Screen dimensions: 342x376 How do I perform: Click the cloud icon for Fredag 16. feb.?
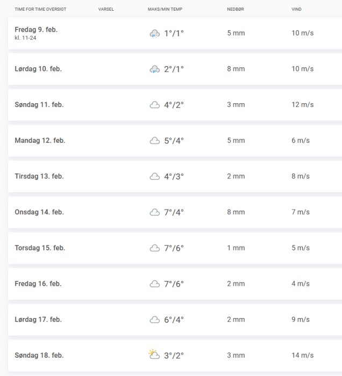pos(154,284)
